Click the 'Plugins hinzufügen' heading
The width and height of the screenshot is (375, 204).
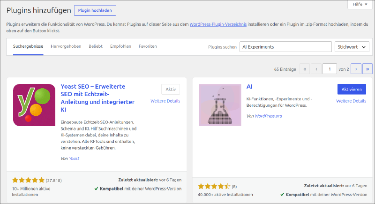click(39, 10)
